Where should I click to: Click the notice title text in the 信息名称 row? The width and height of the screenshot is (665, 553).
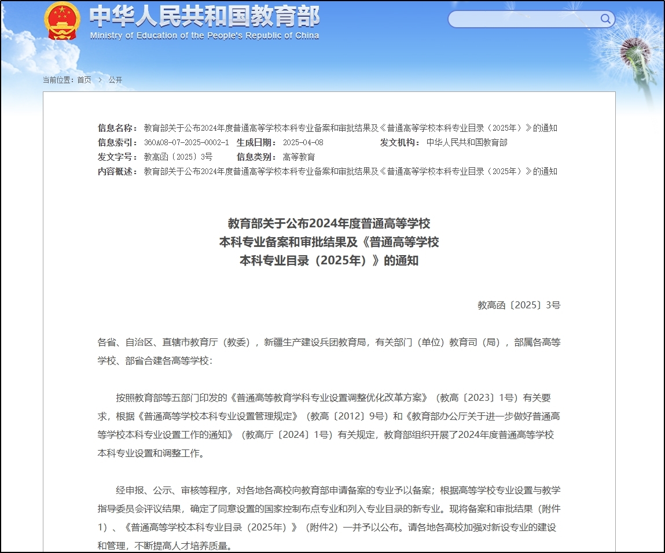350,128
